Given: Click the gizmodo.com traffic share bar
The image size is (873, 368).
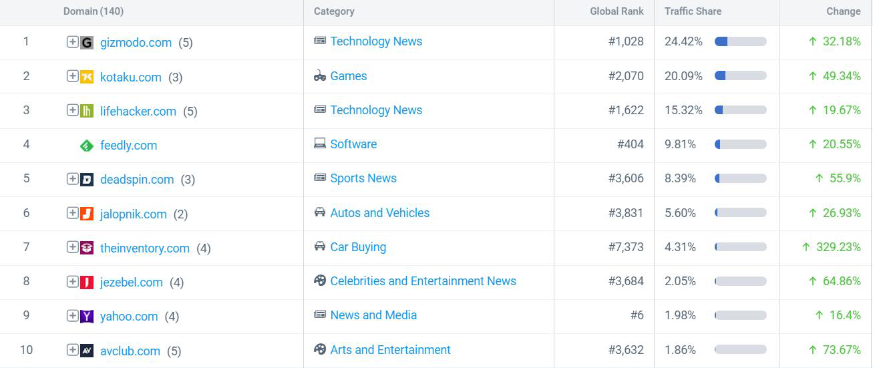Looking at the screenshot, I should click(x=740, y=41).
